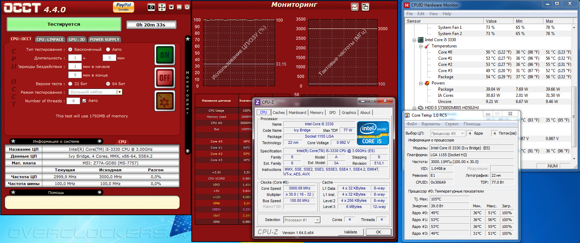580x243 pixels.
Task: Click the Intel Core i5 logo in CPU-Z
Action: coord(373,133)
